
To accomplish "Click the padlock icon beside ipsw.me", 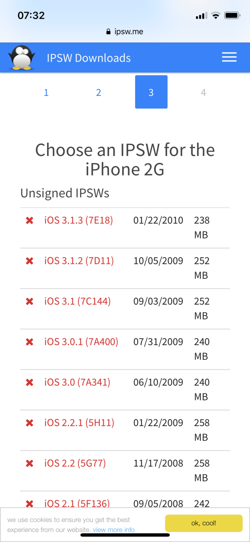I will coord(108,31).
